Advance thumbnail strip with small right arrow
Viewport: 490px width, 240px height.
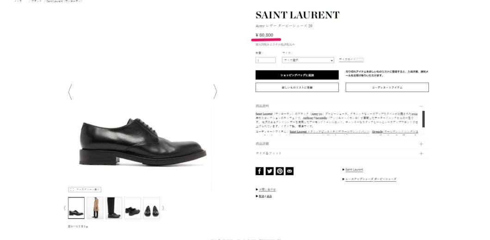click(x=163, y=208)
